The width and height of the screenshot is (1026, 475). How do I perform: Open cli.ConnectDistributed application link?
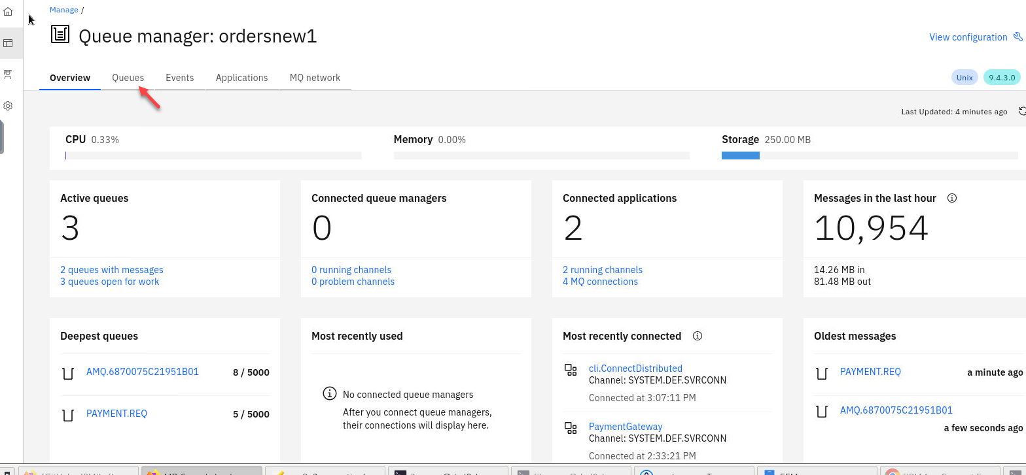click(x=635, y=369)
